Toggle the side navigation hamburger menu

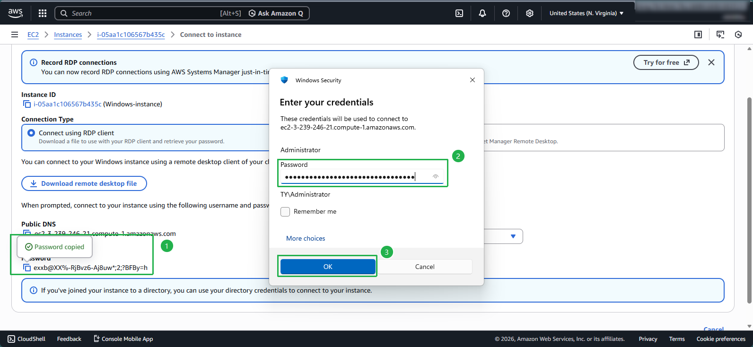point(15,35)
